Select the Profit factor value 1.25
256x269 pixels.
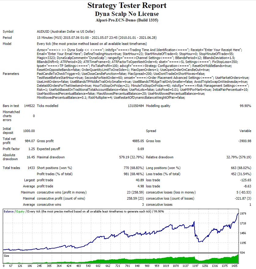coord(32,149)
